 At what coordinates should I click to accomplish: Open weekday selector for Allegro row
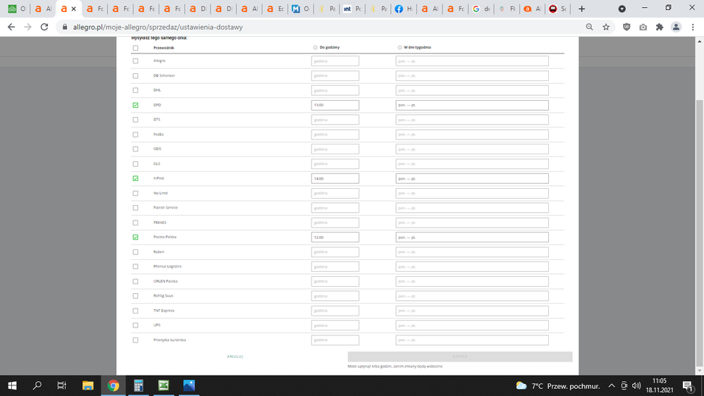tap(472, 61)
